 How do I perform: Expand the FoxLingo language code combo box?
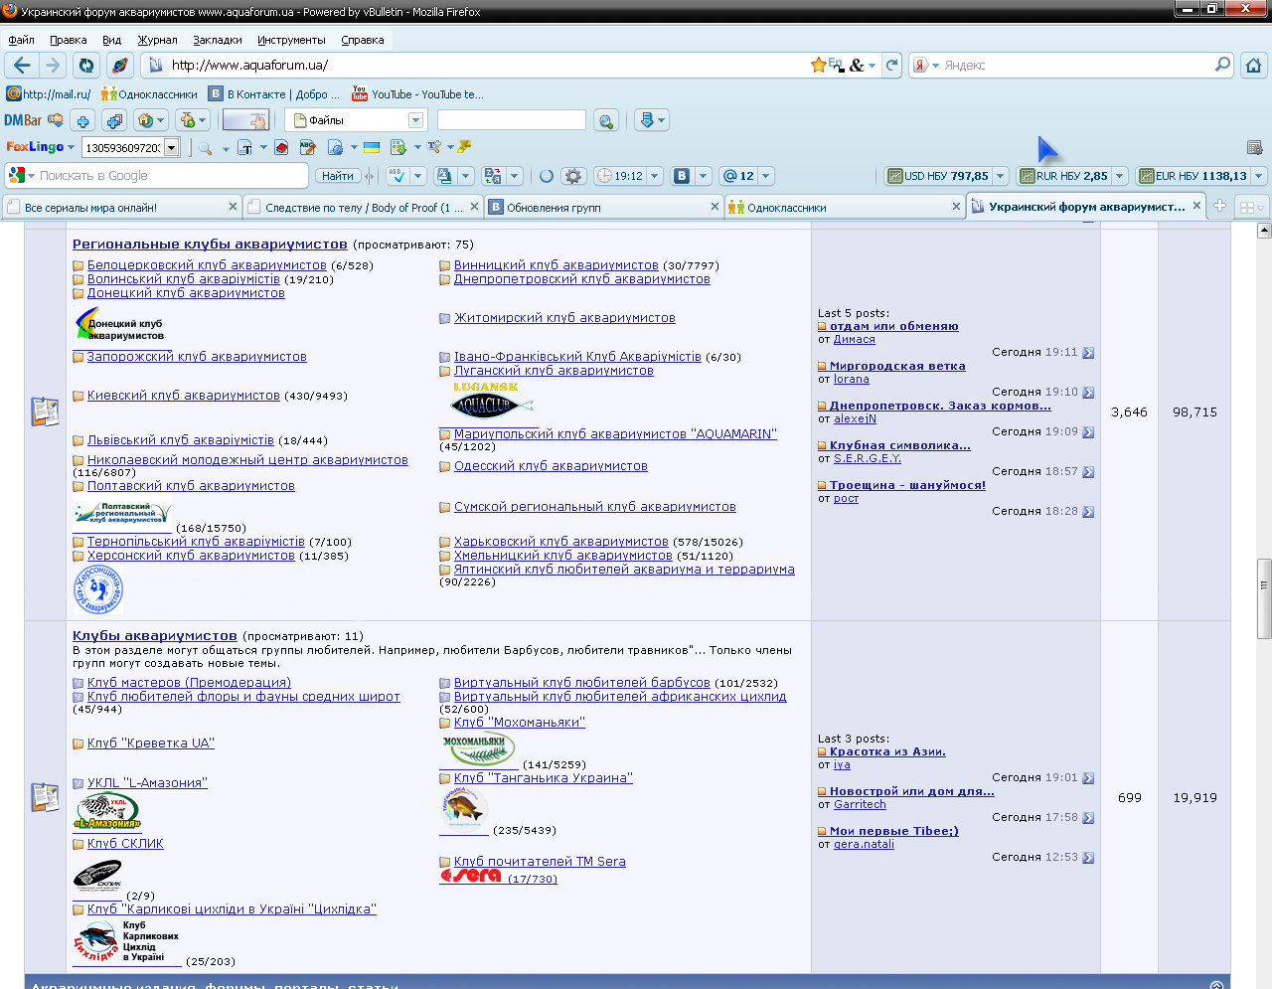point(171,147)
